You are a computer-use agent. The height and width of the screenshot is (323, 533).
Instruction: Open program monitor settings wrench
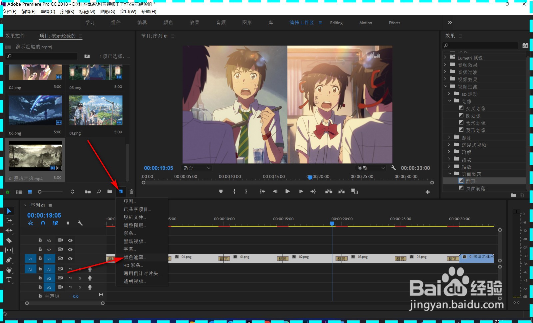[393, 168]
